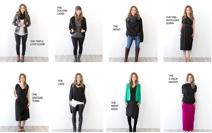Select 'THE WRAP' caption text
Screen dimensions: 212x133
pyautogui.click(x=116, y=28)
